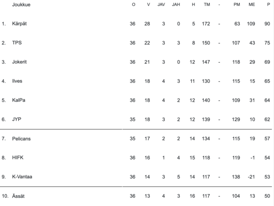Viewport: 274px width, 206px height.
Task: Click the Ilves team row name
Action: click(x=17, y=81)
